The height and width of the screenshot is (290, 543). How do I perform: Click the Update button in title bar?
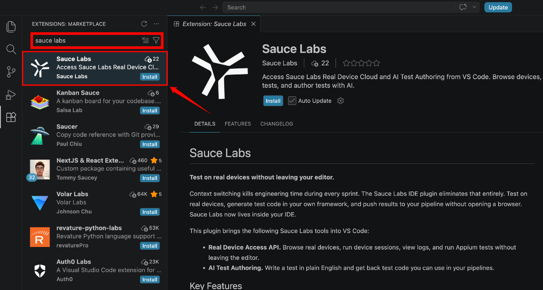click(x=498, y=7)
